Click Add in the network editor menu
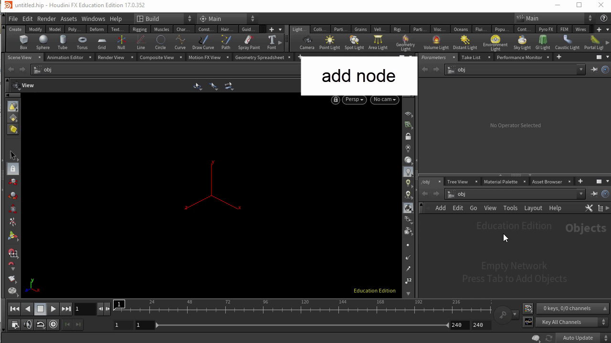Image resolution: width=611 pixels, height=343 pixels. click(440, 208)
